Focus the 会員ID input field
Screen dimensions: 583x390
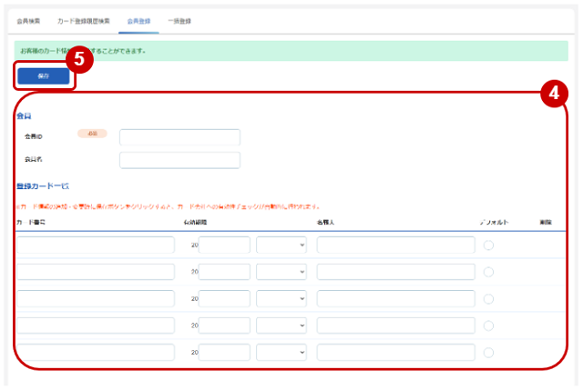(x=179, y=137)
